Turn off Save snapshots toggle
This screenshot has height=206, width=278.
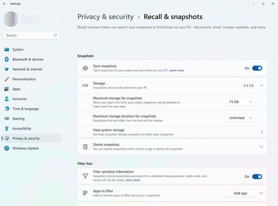(257, 68)
